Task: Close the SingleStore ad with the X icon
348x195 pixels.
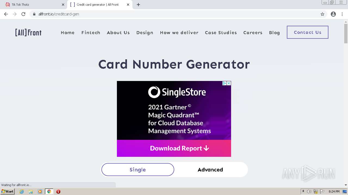Action: click(x=229, y=83)
